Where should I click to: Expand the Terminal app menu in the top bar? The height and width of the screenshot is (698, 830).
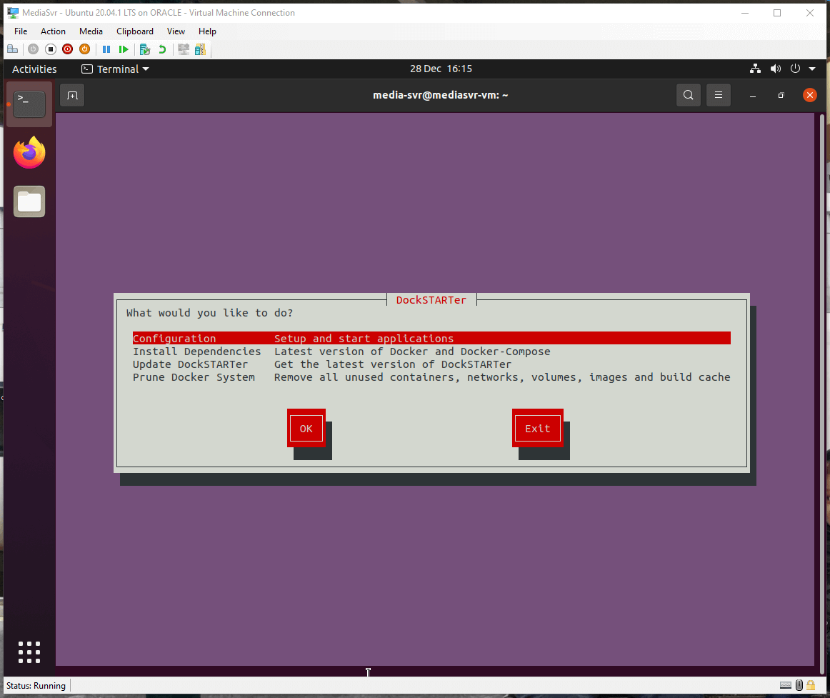(x=116, y=69)
